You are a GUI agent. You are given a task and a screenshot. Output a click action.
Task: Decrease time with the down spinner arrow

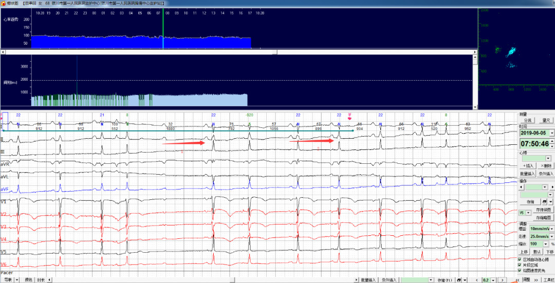click(x=552, y=146)
